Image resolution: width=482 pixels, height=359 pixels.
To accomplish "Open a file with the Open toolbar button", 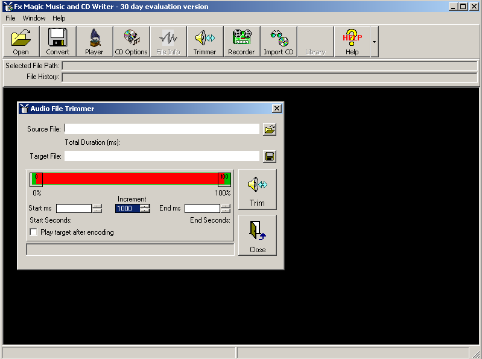I will (x=21, y=42).
